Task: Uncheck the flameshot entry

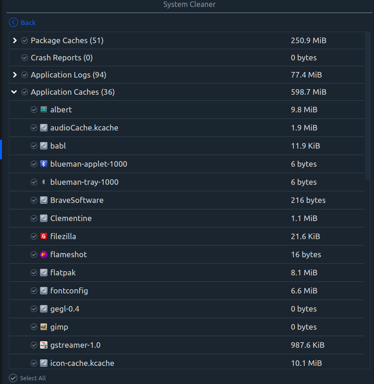Action: pos(34,255)
